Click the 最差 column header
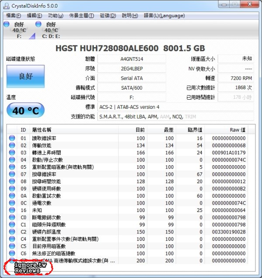The width and height of the screenshot is (262, 278). coord(162,130)
